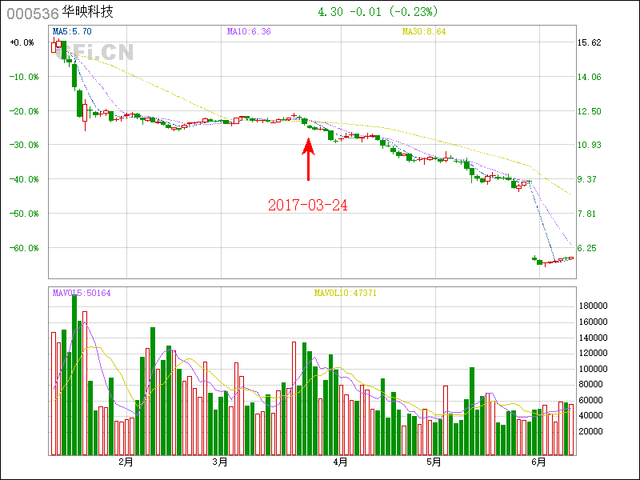Click the Fi.CN watermark logo
Image resolution: width=640 pixels, height=480 pixels.
(102, 53)
